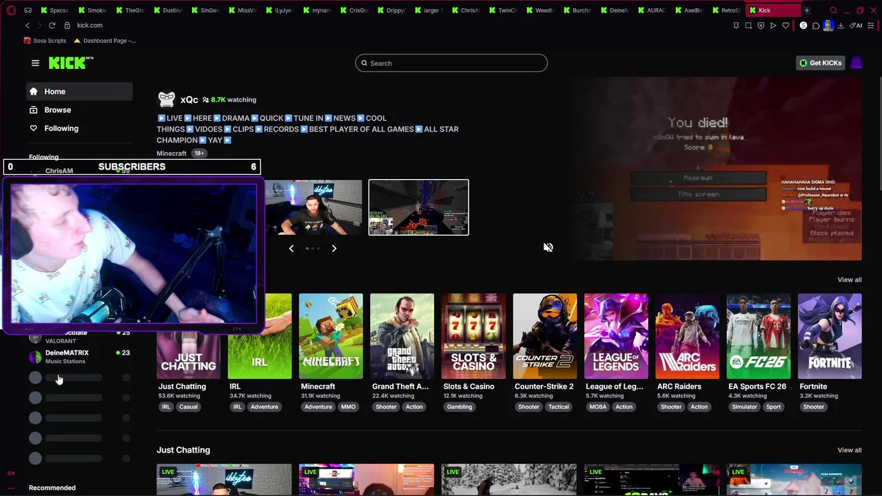Open the Sosa Scripts bookmark
The height and width of the screenshot is (496, 882).
click(x=45, y=41)
